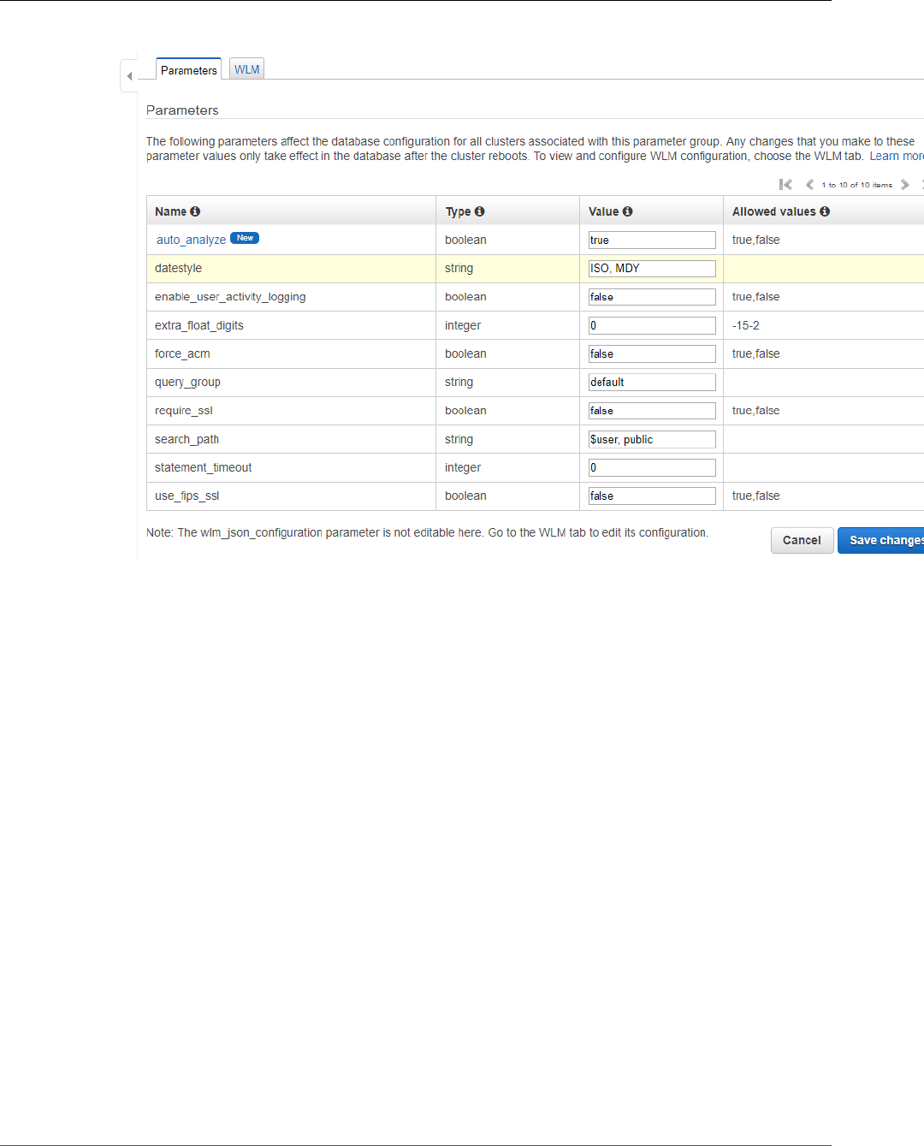Viewport: 924px width, 1146px height.
Task: Click the Name column info icon
Action: click(x=195, y=211)
